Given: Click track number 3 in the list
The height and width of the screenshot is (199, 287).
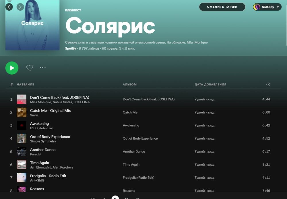Looking at the screenshot, I should [x=11, y=126].
